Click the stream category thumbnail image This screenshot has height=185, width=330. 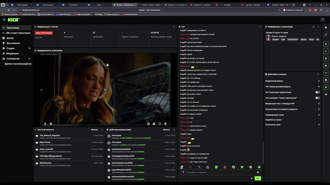click(268, 38)
